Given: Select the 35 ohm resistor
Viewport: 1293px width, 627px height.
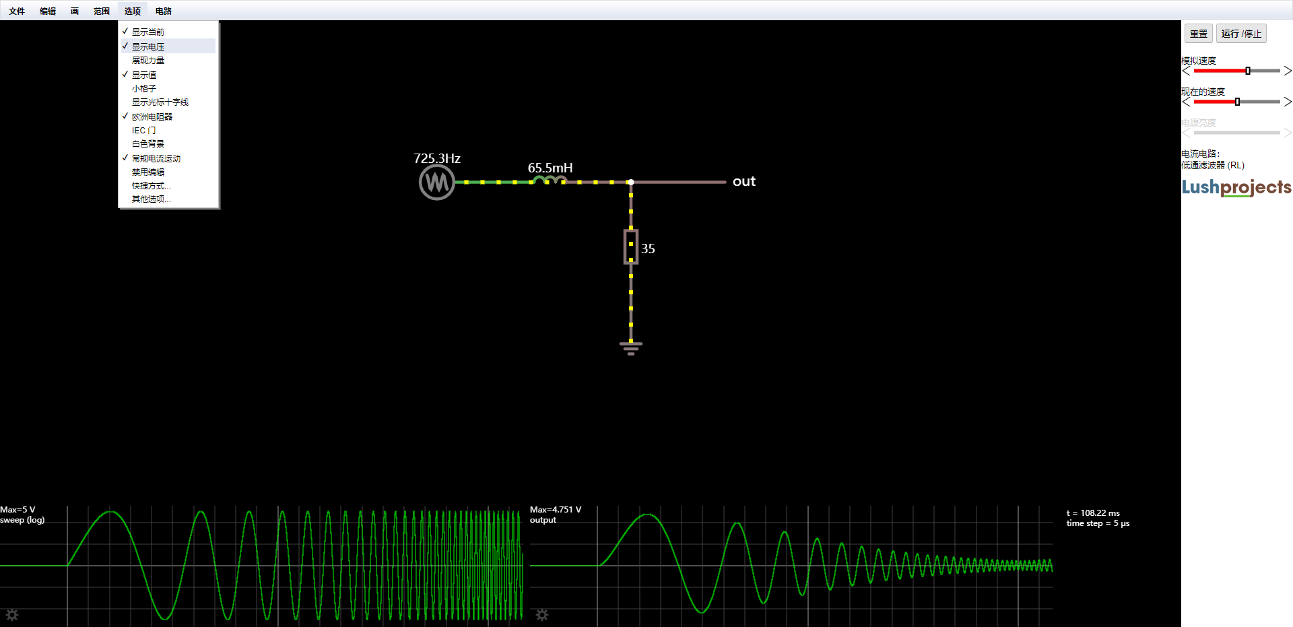Looking at the screenshot, I should pos(630,247).
